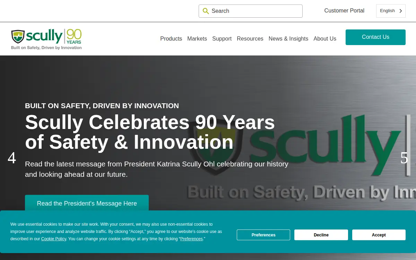Decline non-essential cookies
This screenshot has height=260, width=416.
click(321, 235)
